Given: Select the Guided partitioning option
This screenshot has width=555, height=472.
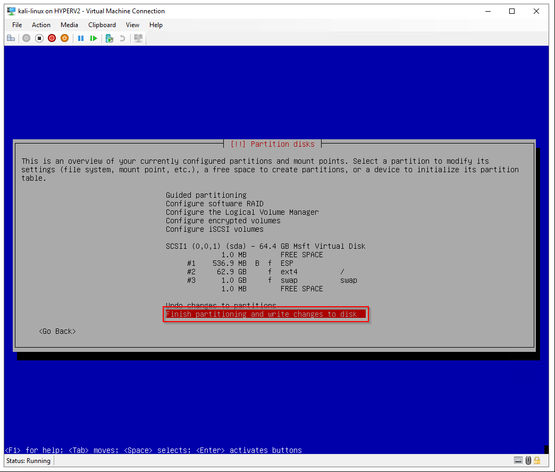Looking at the screenshot, I should point(206,195).
